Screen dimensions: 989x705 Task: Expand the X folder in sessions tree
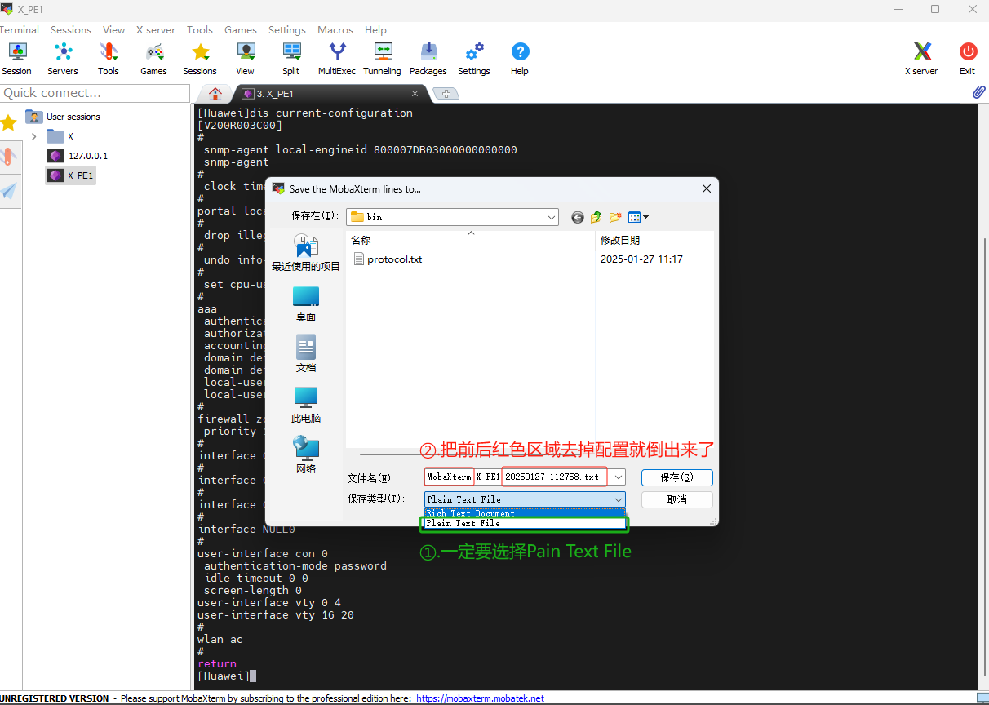click(x=33, y=136)
